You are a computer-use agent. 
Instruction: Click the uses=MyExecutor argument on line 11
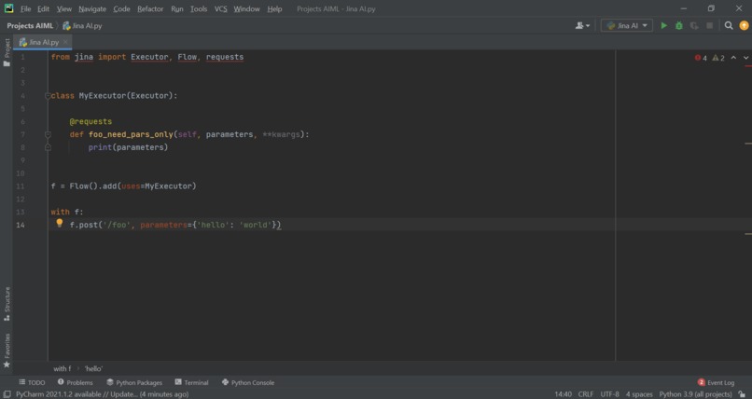[157, 186]
